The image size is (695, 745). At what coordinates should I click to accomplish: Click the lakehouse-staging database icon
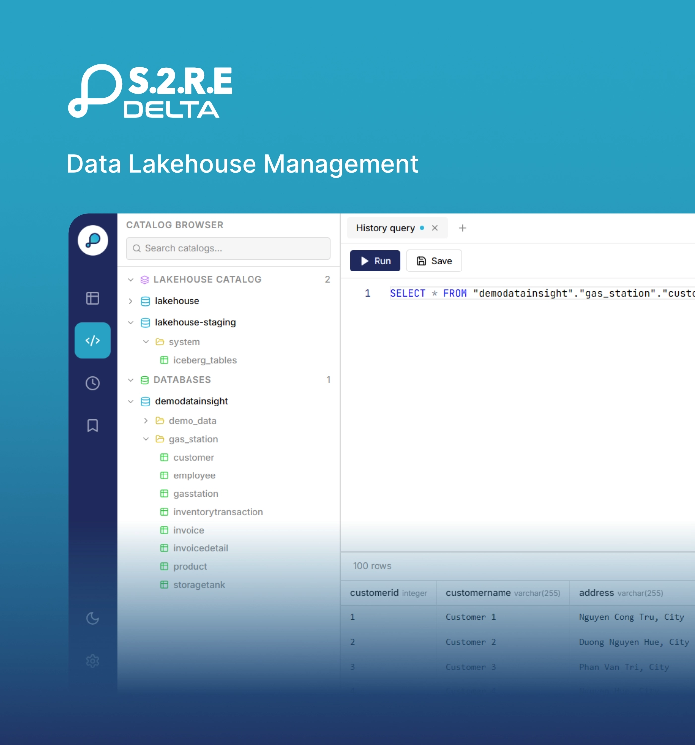coord(145,323)
